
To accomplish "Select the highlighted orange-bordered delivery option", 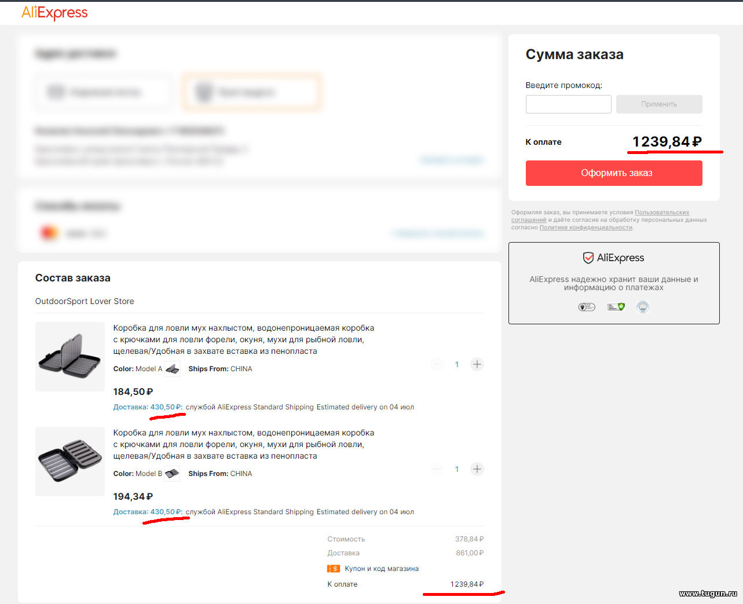I will (251, 92).
